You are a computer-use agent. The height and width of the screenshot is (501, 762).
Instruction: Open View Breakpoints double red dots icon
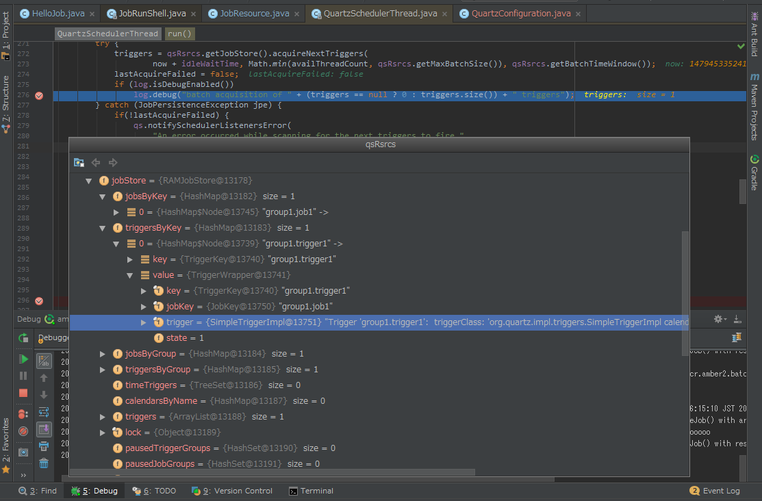(23, 414)
